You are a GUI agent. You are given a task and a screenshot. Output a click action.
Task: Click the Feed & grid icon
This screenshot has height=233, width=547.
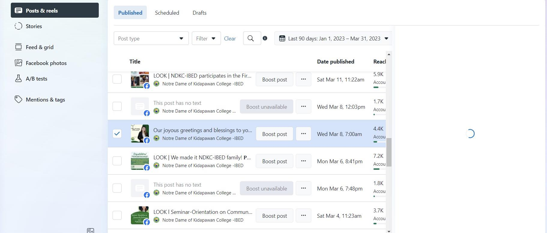tap(18, 47)
